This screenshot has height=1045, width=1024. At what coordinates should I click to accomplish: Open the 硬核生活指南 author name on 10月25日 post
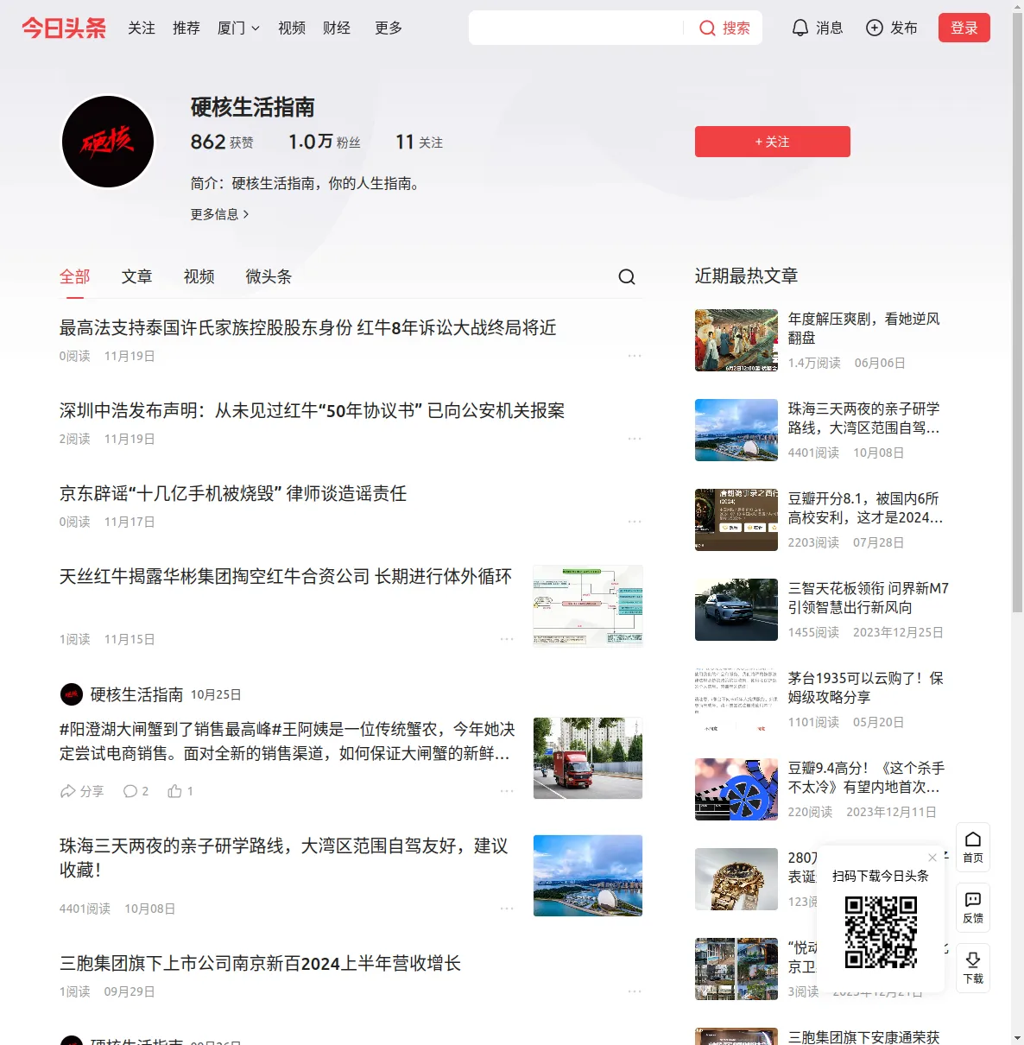(137, 694)
